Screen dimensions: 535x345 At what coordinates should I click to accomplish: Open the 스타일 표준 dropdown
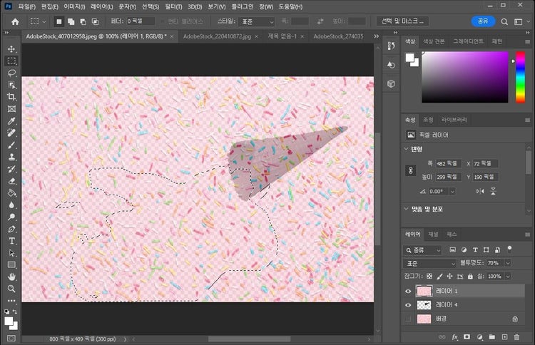pos(257,21)
